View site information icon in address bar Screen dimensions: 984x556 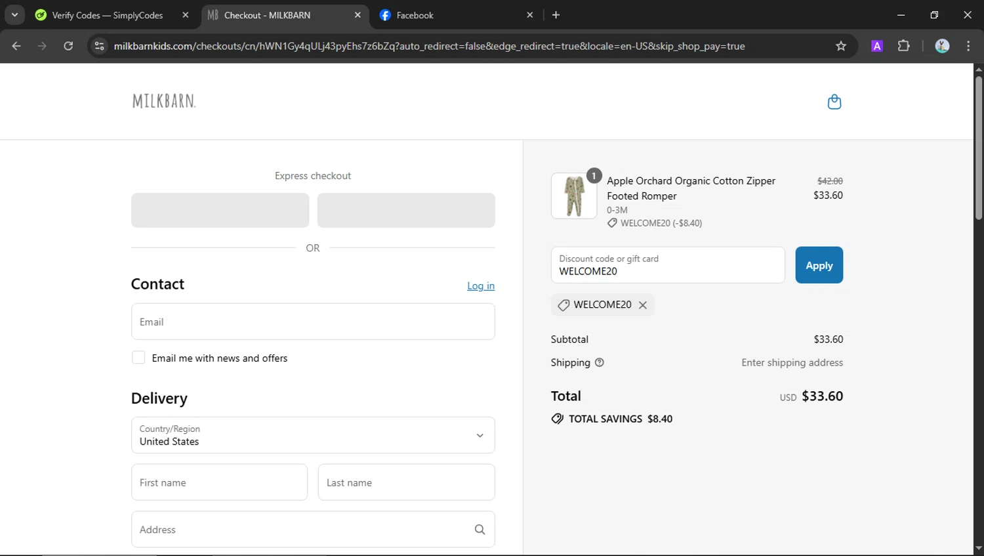click(99, 46)
